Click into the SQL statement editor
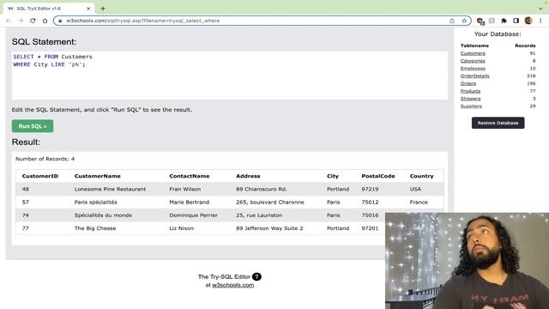This screenshot has height=309, width=549. click(x=230, y=76)
